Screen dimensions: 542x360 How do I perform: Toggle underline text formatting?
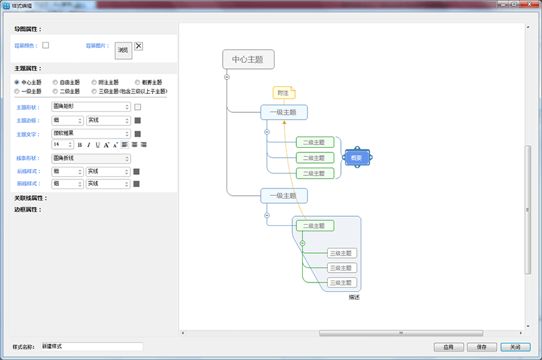coord(98,145)
